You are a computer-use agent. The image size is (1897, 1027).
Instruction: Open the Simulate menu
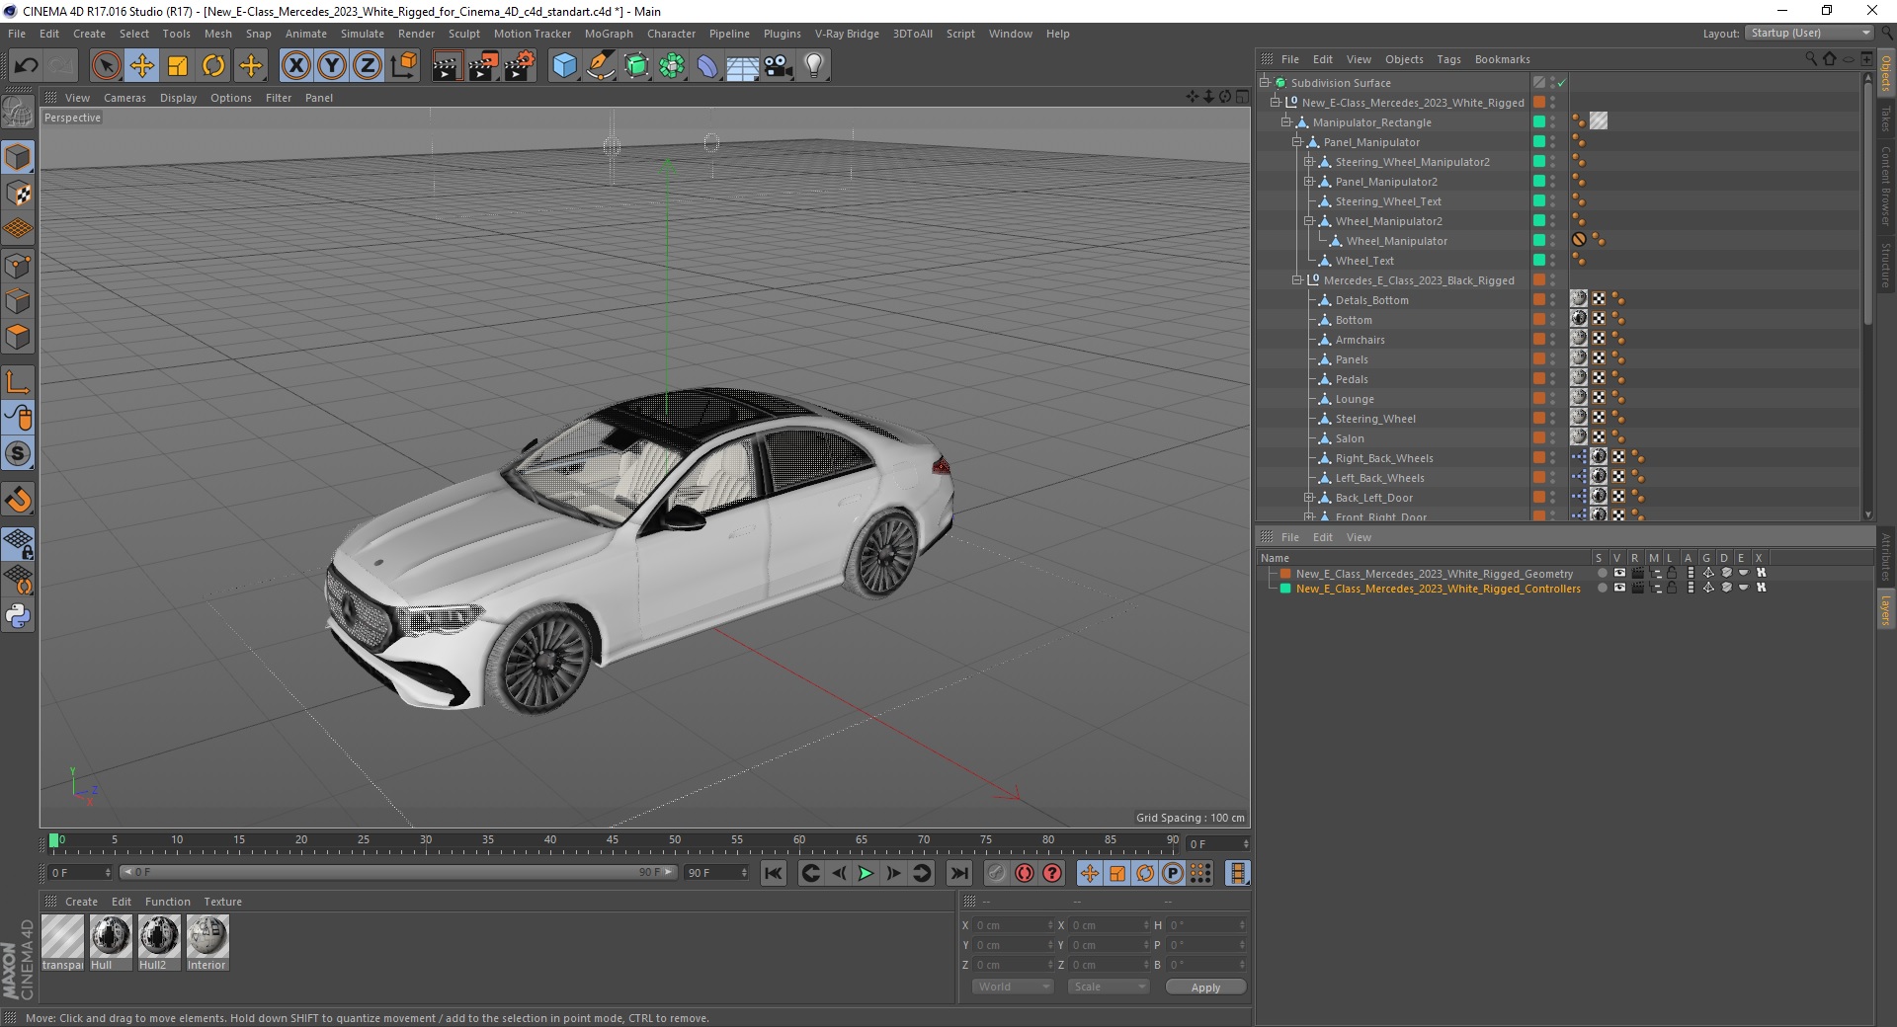[362, 34]
